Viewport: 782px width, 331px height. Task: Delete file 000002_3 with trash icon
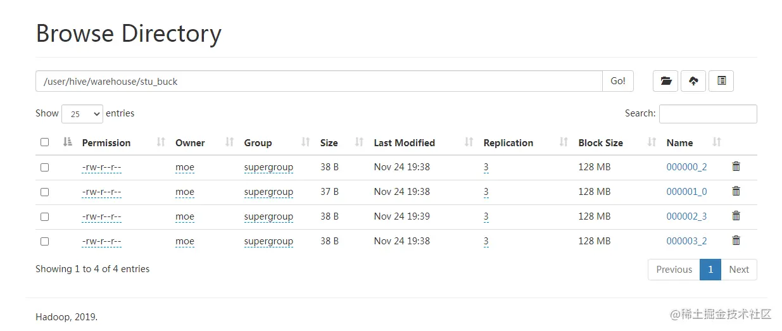point(736,216)
